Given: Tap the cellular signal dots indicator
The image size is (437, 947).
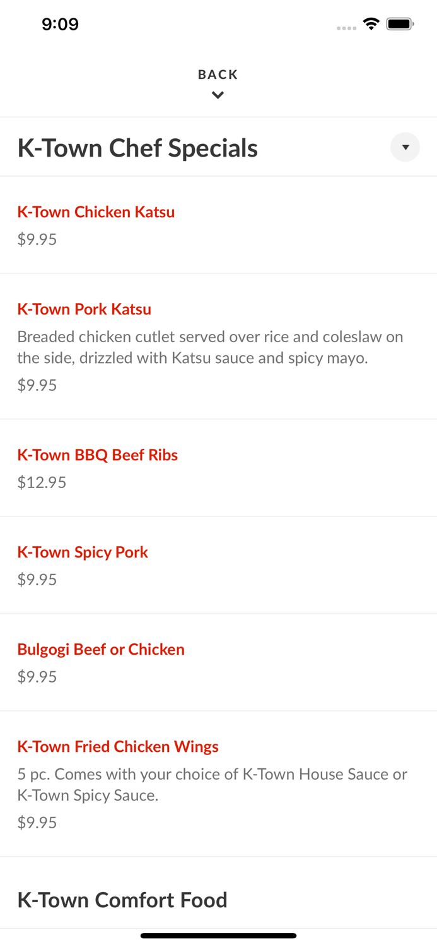Looking at the screenshot, I should [346, 27].
